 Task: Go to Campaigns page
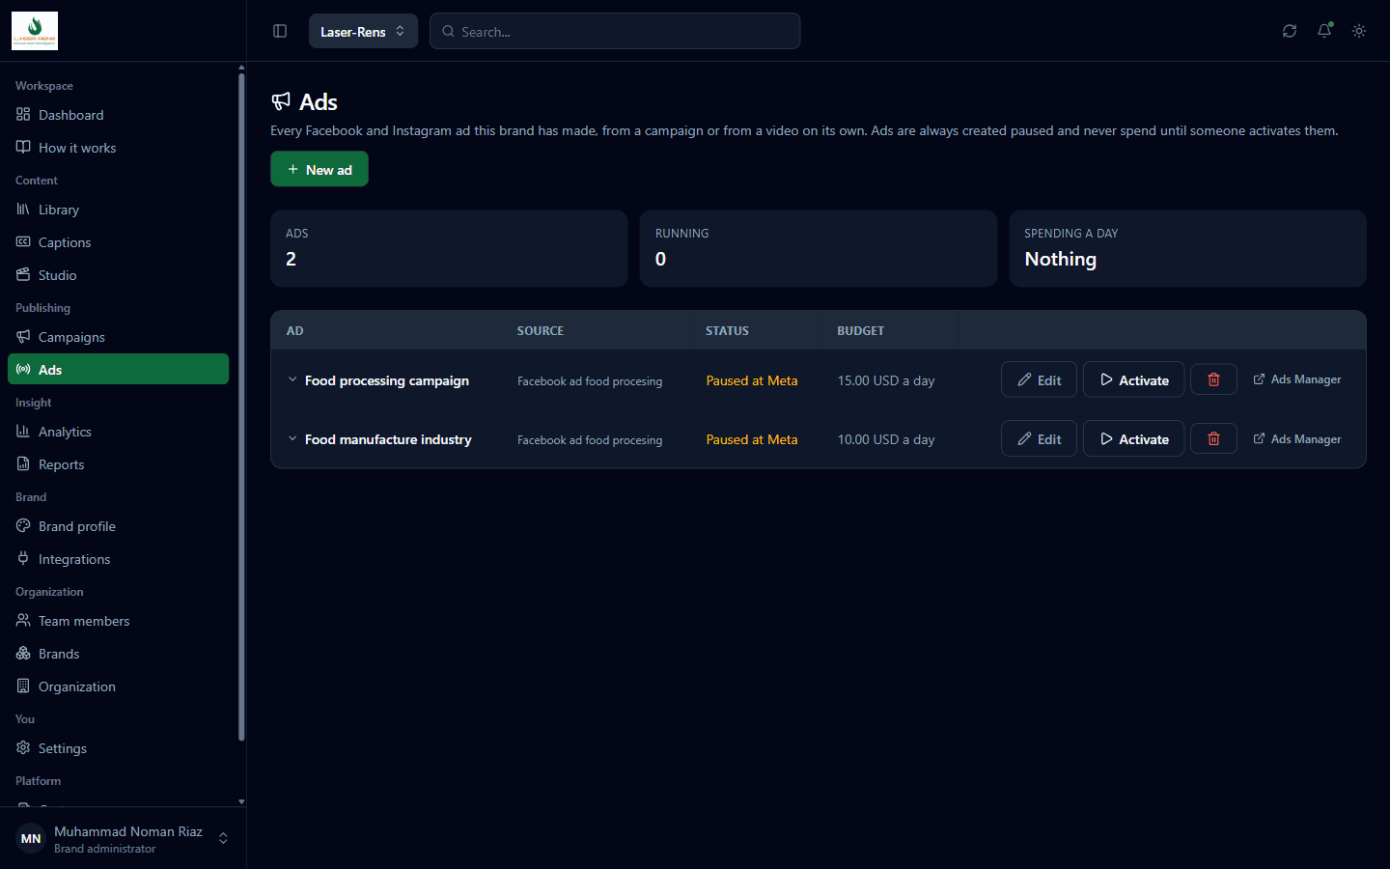coord(119,337)
